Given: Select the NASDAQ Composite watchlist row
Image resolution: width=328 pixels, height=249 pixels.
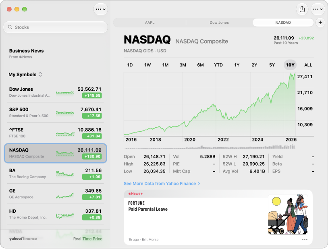Looking at the screenshot, I should coord(56,153).
